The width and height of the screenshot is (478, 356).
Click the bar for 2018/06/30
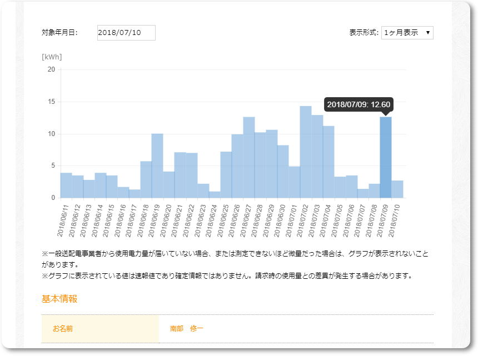tap(283, 172)
